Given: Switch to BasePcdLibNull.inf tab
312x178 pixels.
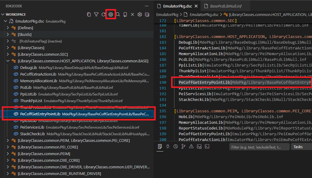Looking at the screenshot, I should [x=226, y=6].
